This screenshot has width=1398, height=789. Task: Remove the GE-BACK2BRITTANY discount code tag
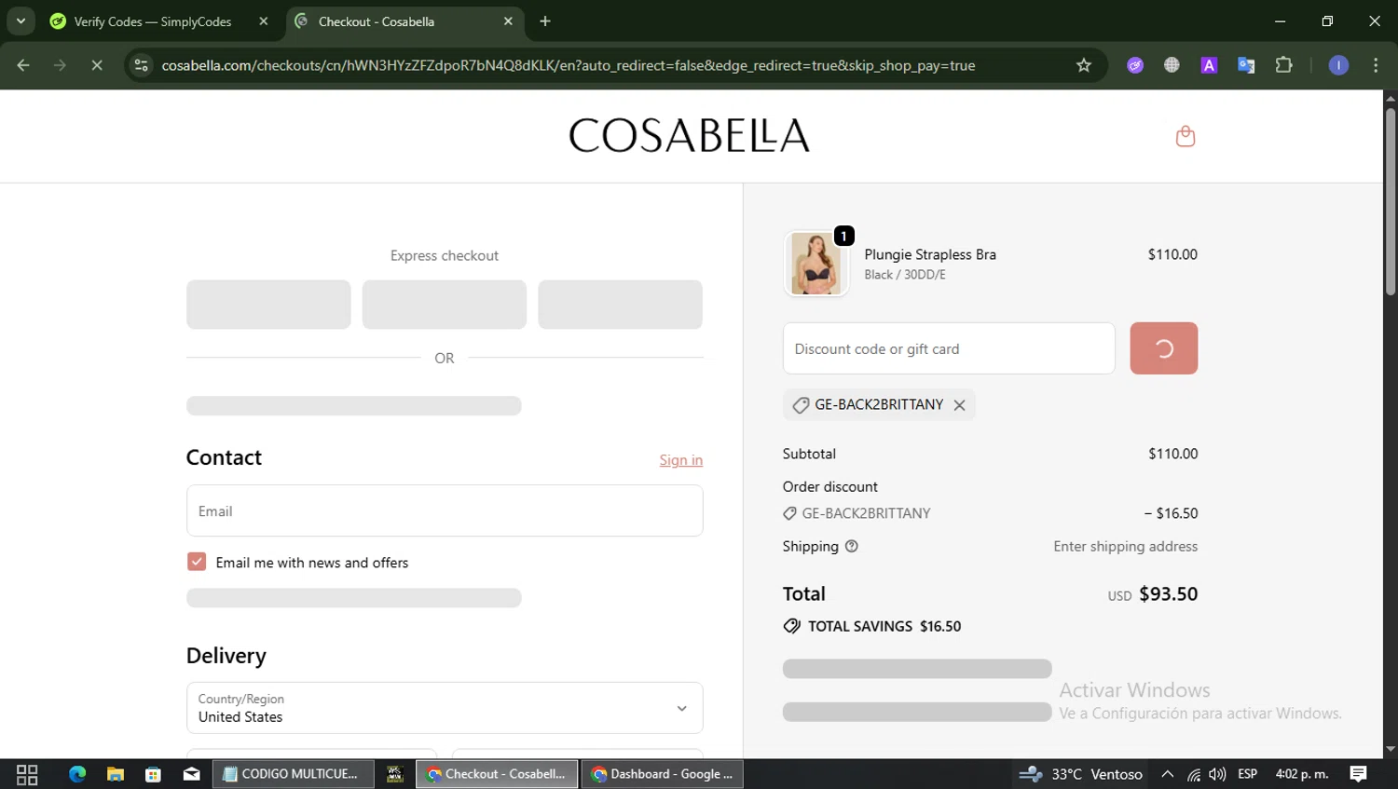(x=959, y=405)
